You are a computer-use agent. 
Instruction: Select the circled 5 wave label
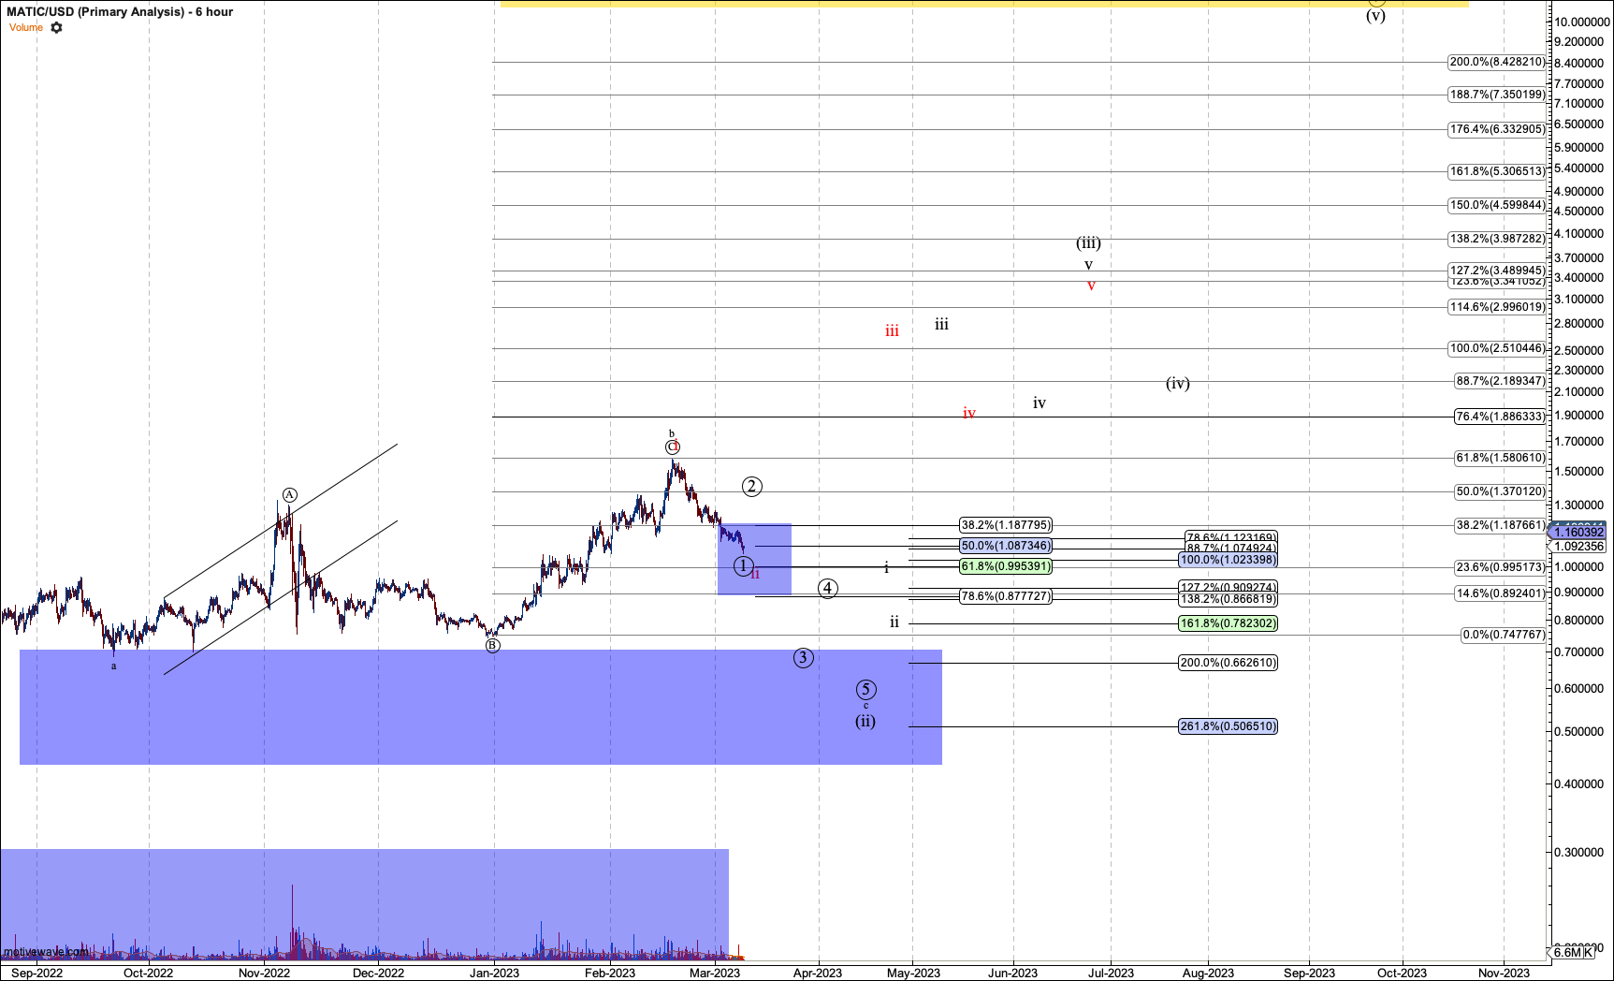coord(866,690)
